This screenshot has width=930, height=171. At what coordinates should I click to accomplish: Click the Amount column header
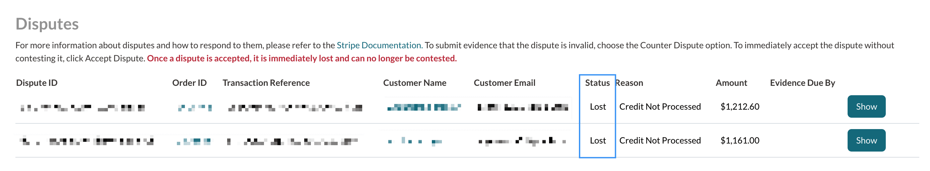click(731, 83)
